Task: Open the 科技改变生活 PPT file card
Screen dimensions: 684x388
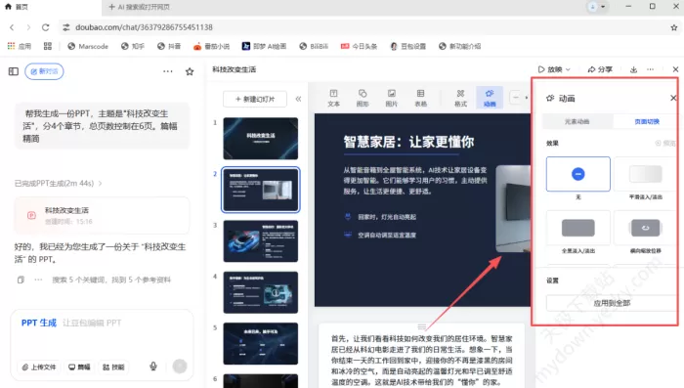Action: coord(102,216)
